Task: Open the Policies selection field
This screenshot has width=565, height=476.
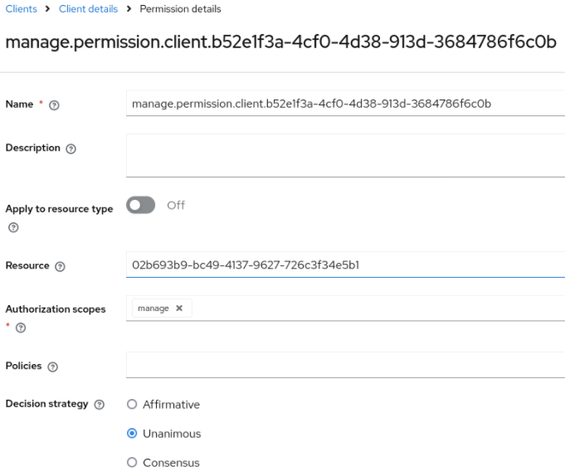Action: pos(344,365)
